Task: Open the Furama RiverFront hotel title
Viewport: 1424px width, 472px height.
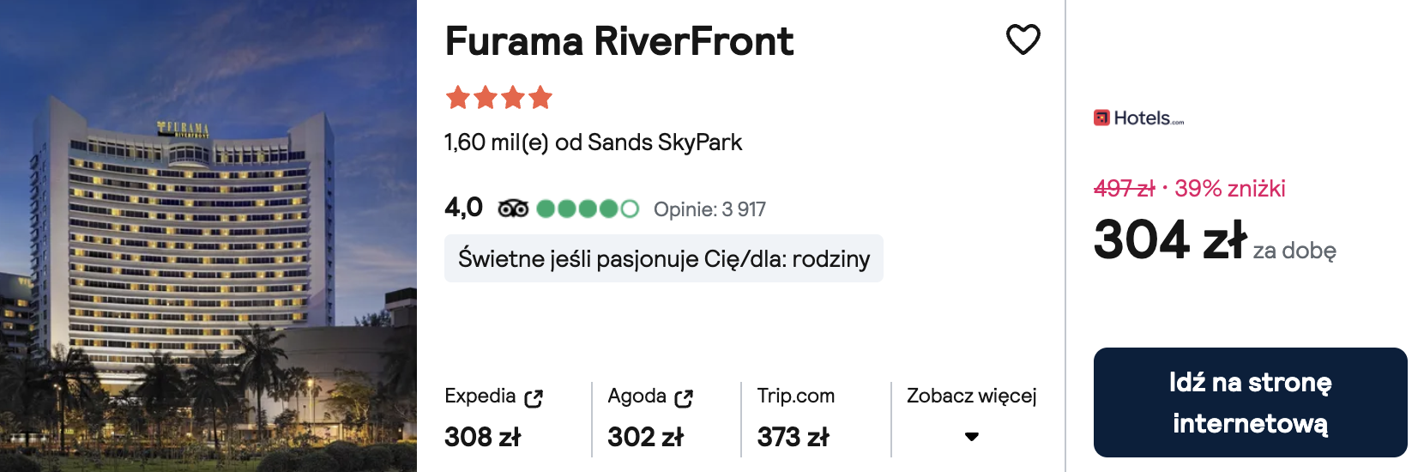Action: pyautogui.click(x=619, y=41)
